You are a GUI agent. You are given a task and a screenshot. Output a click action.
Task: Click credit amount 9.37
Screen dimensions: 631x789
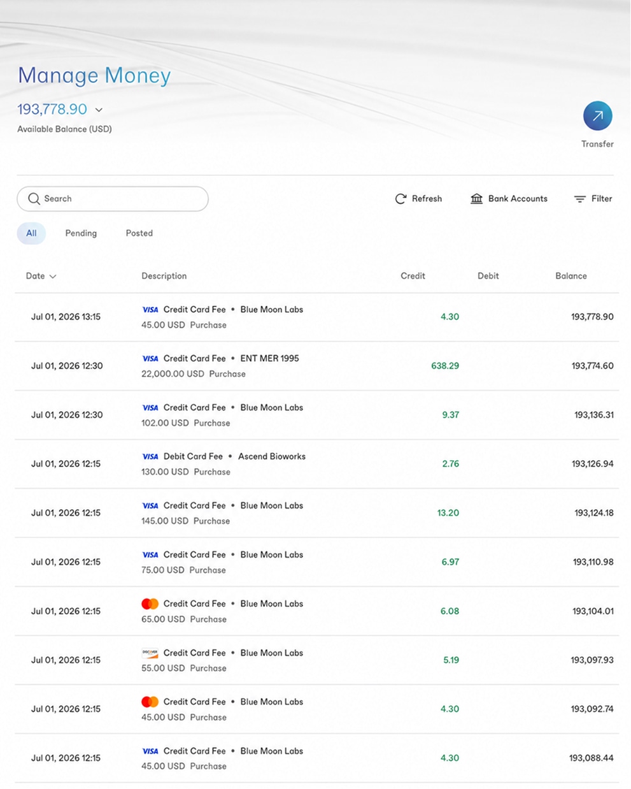(x=451, y=415)
